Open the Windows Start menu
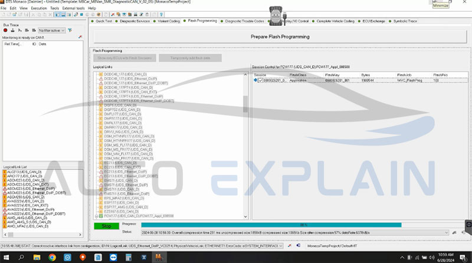This screenshot has width=472, height=263. click(x=6, y=257)
